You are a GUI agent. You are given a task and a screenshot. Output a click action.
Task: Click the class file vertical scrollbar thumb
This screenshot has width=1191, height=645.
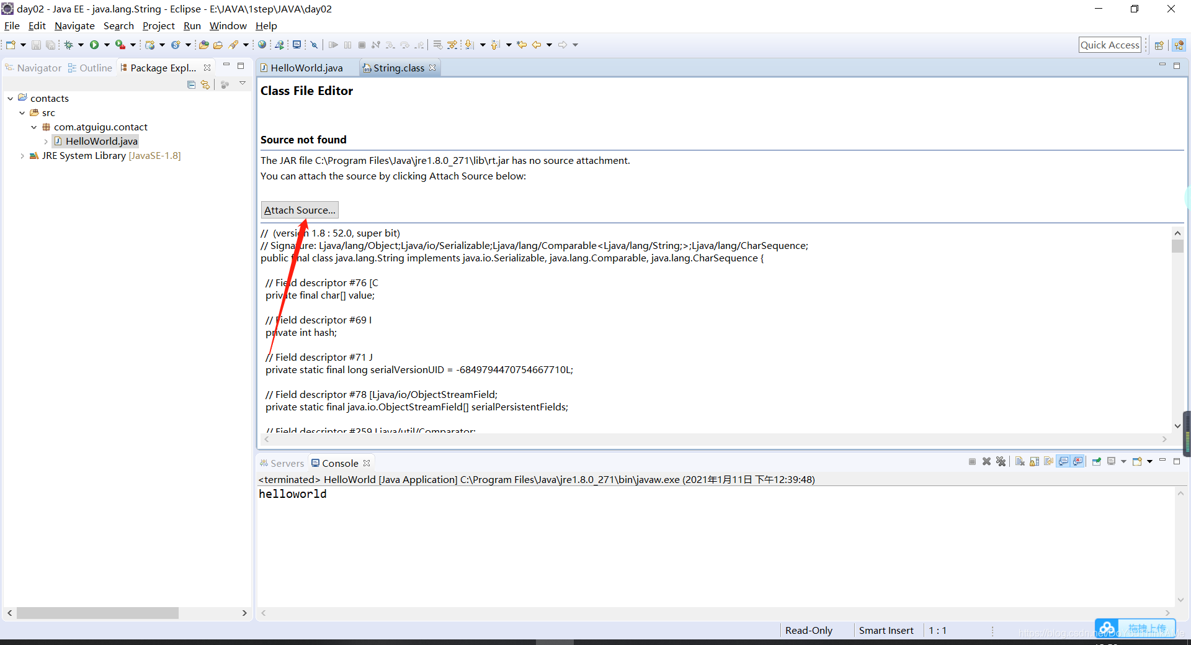pos(1177,246)
